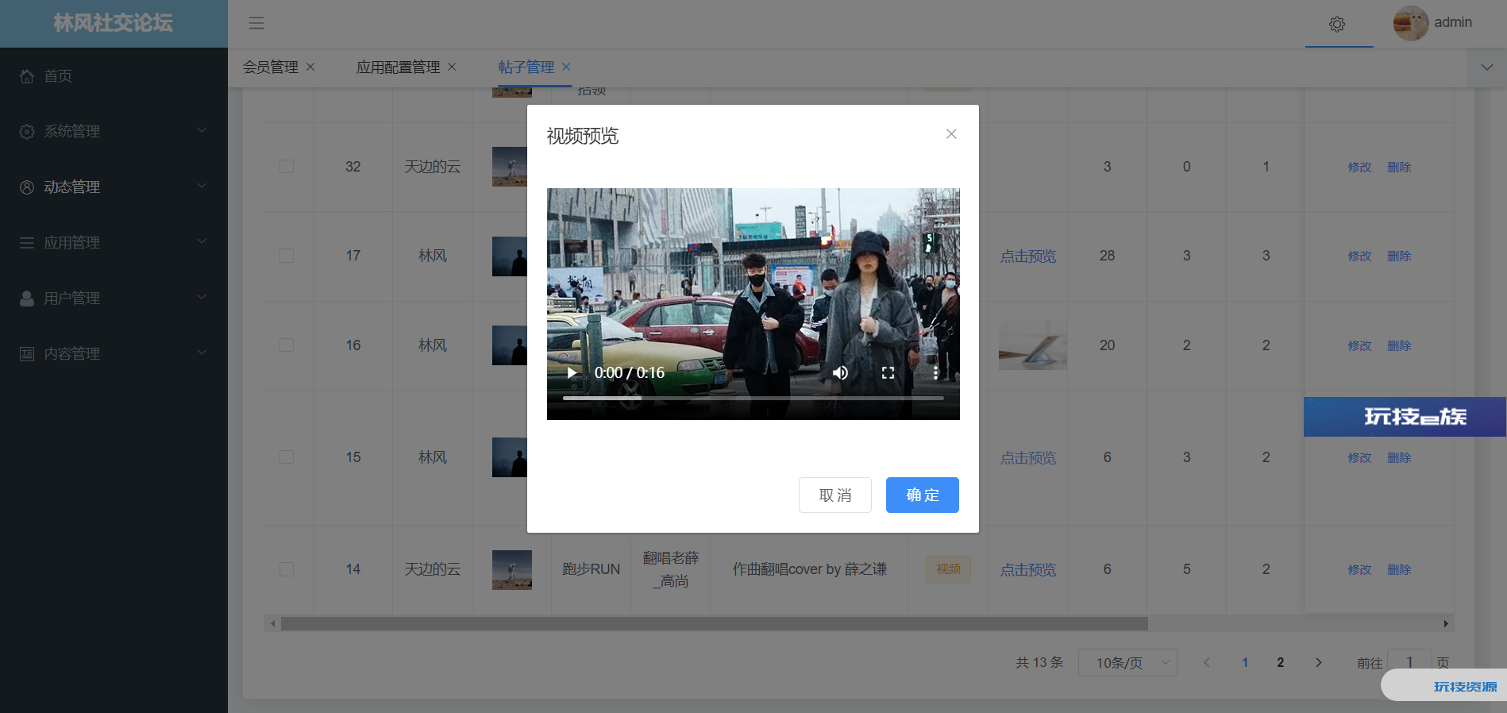Click 删除 in row 16
Viewport: 1507px width, 713px height.
click(x=1399, y=345)
